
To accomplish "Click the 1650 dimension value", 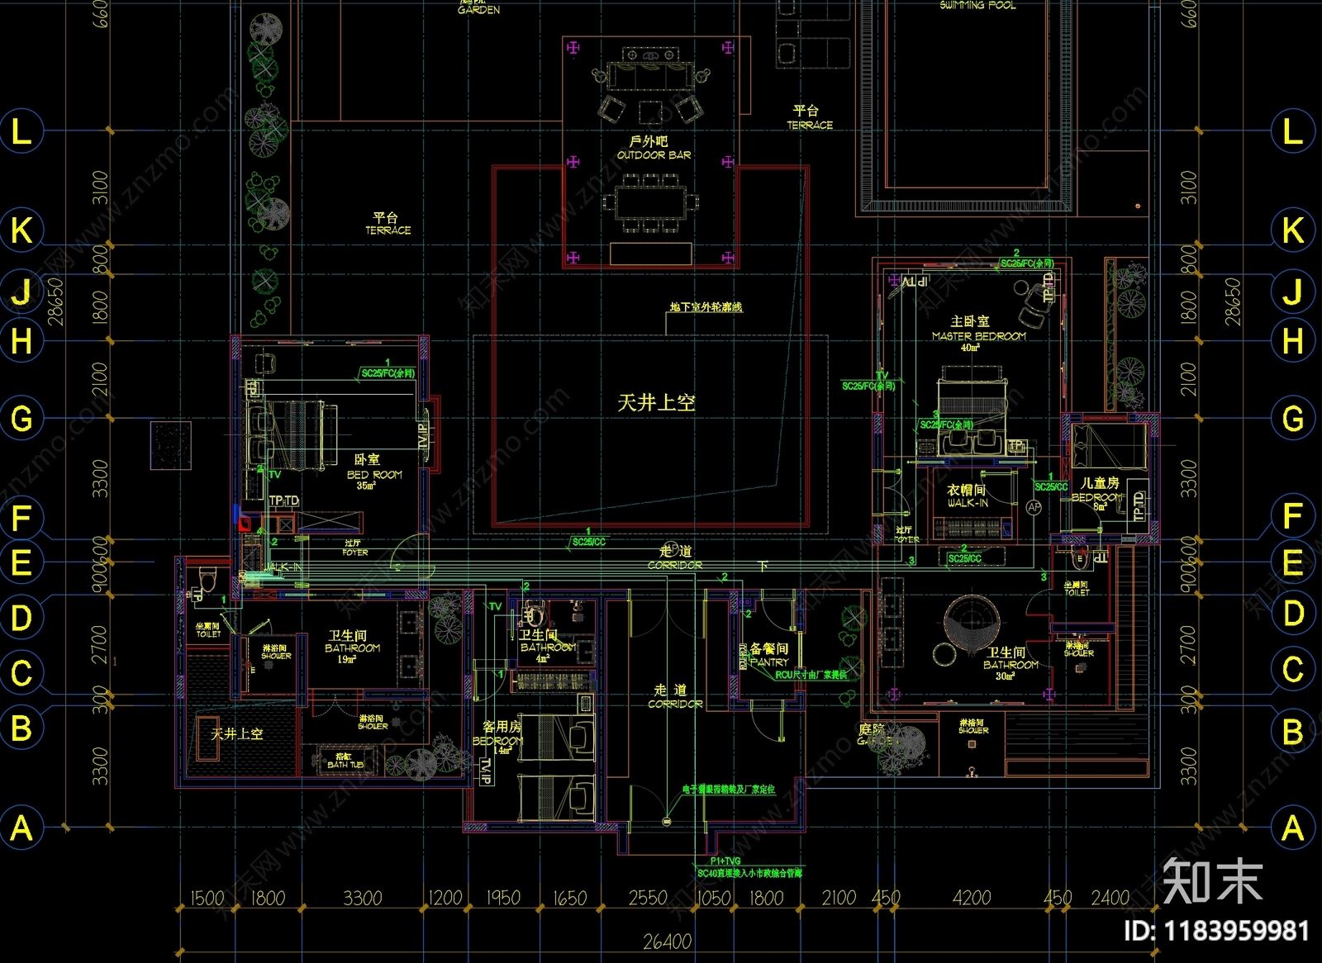I will coord(570,898).
